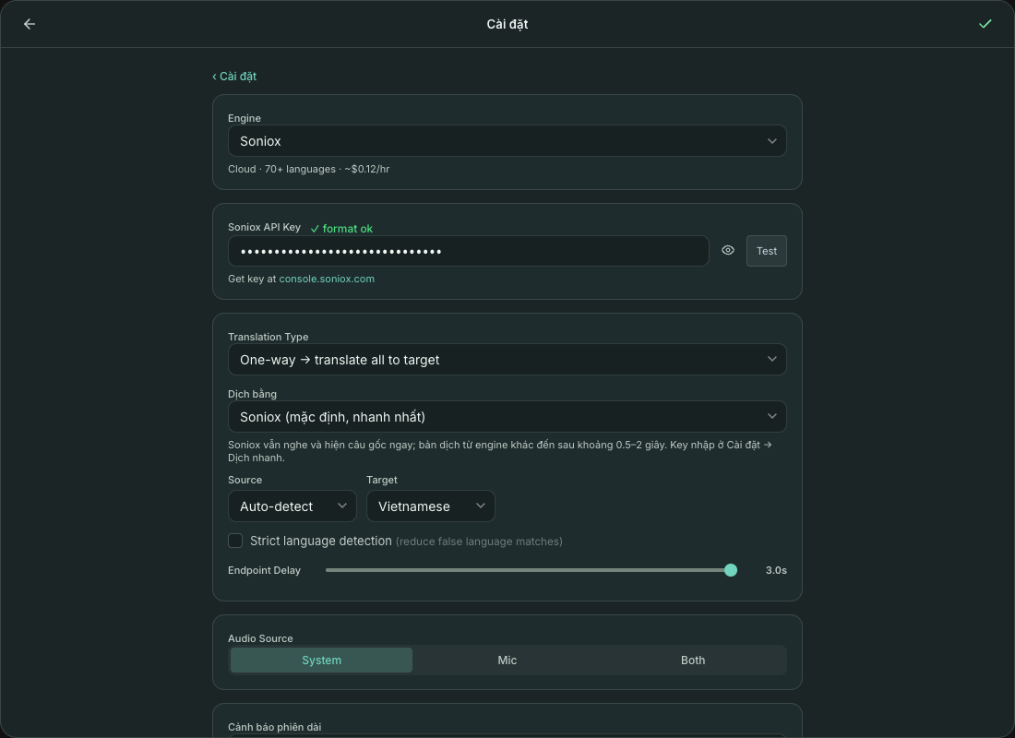Click the Test API key button
The width and height of the screenshot is (1015, 738).
pos(767,251)
